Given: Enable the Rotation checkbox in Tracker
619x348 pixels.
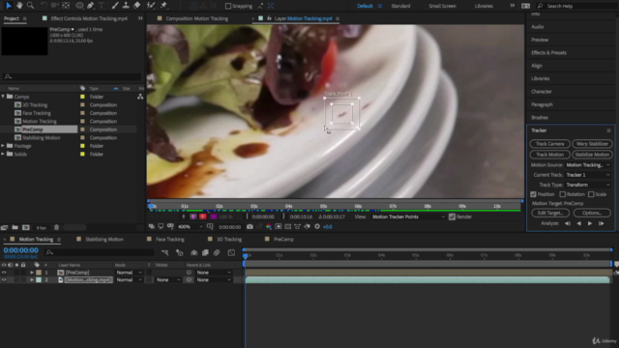Looking at the screenshot, I should coord(563,194).
